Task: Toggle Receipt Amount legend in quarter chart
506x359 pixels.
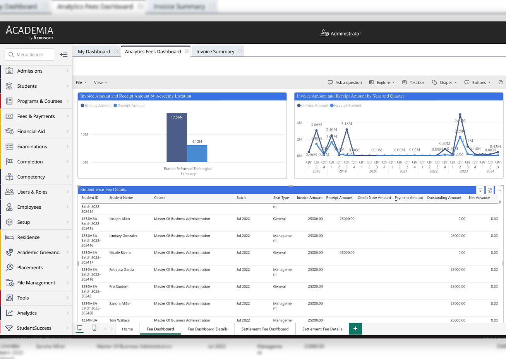Action: coord(345,105)
